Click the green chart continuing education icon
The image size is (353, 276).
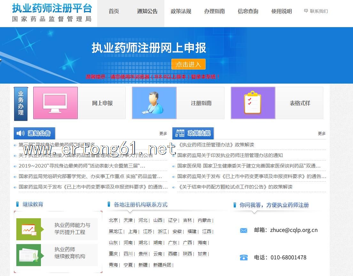click(29, 229)
